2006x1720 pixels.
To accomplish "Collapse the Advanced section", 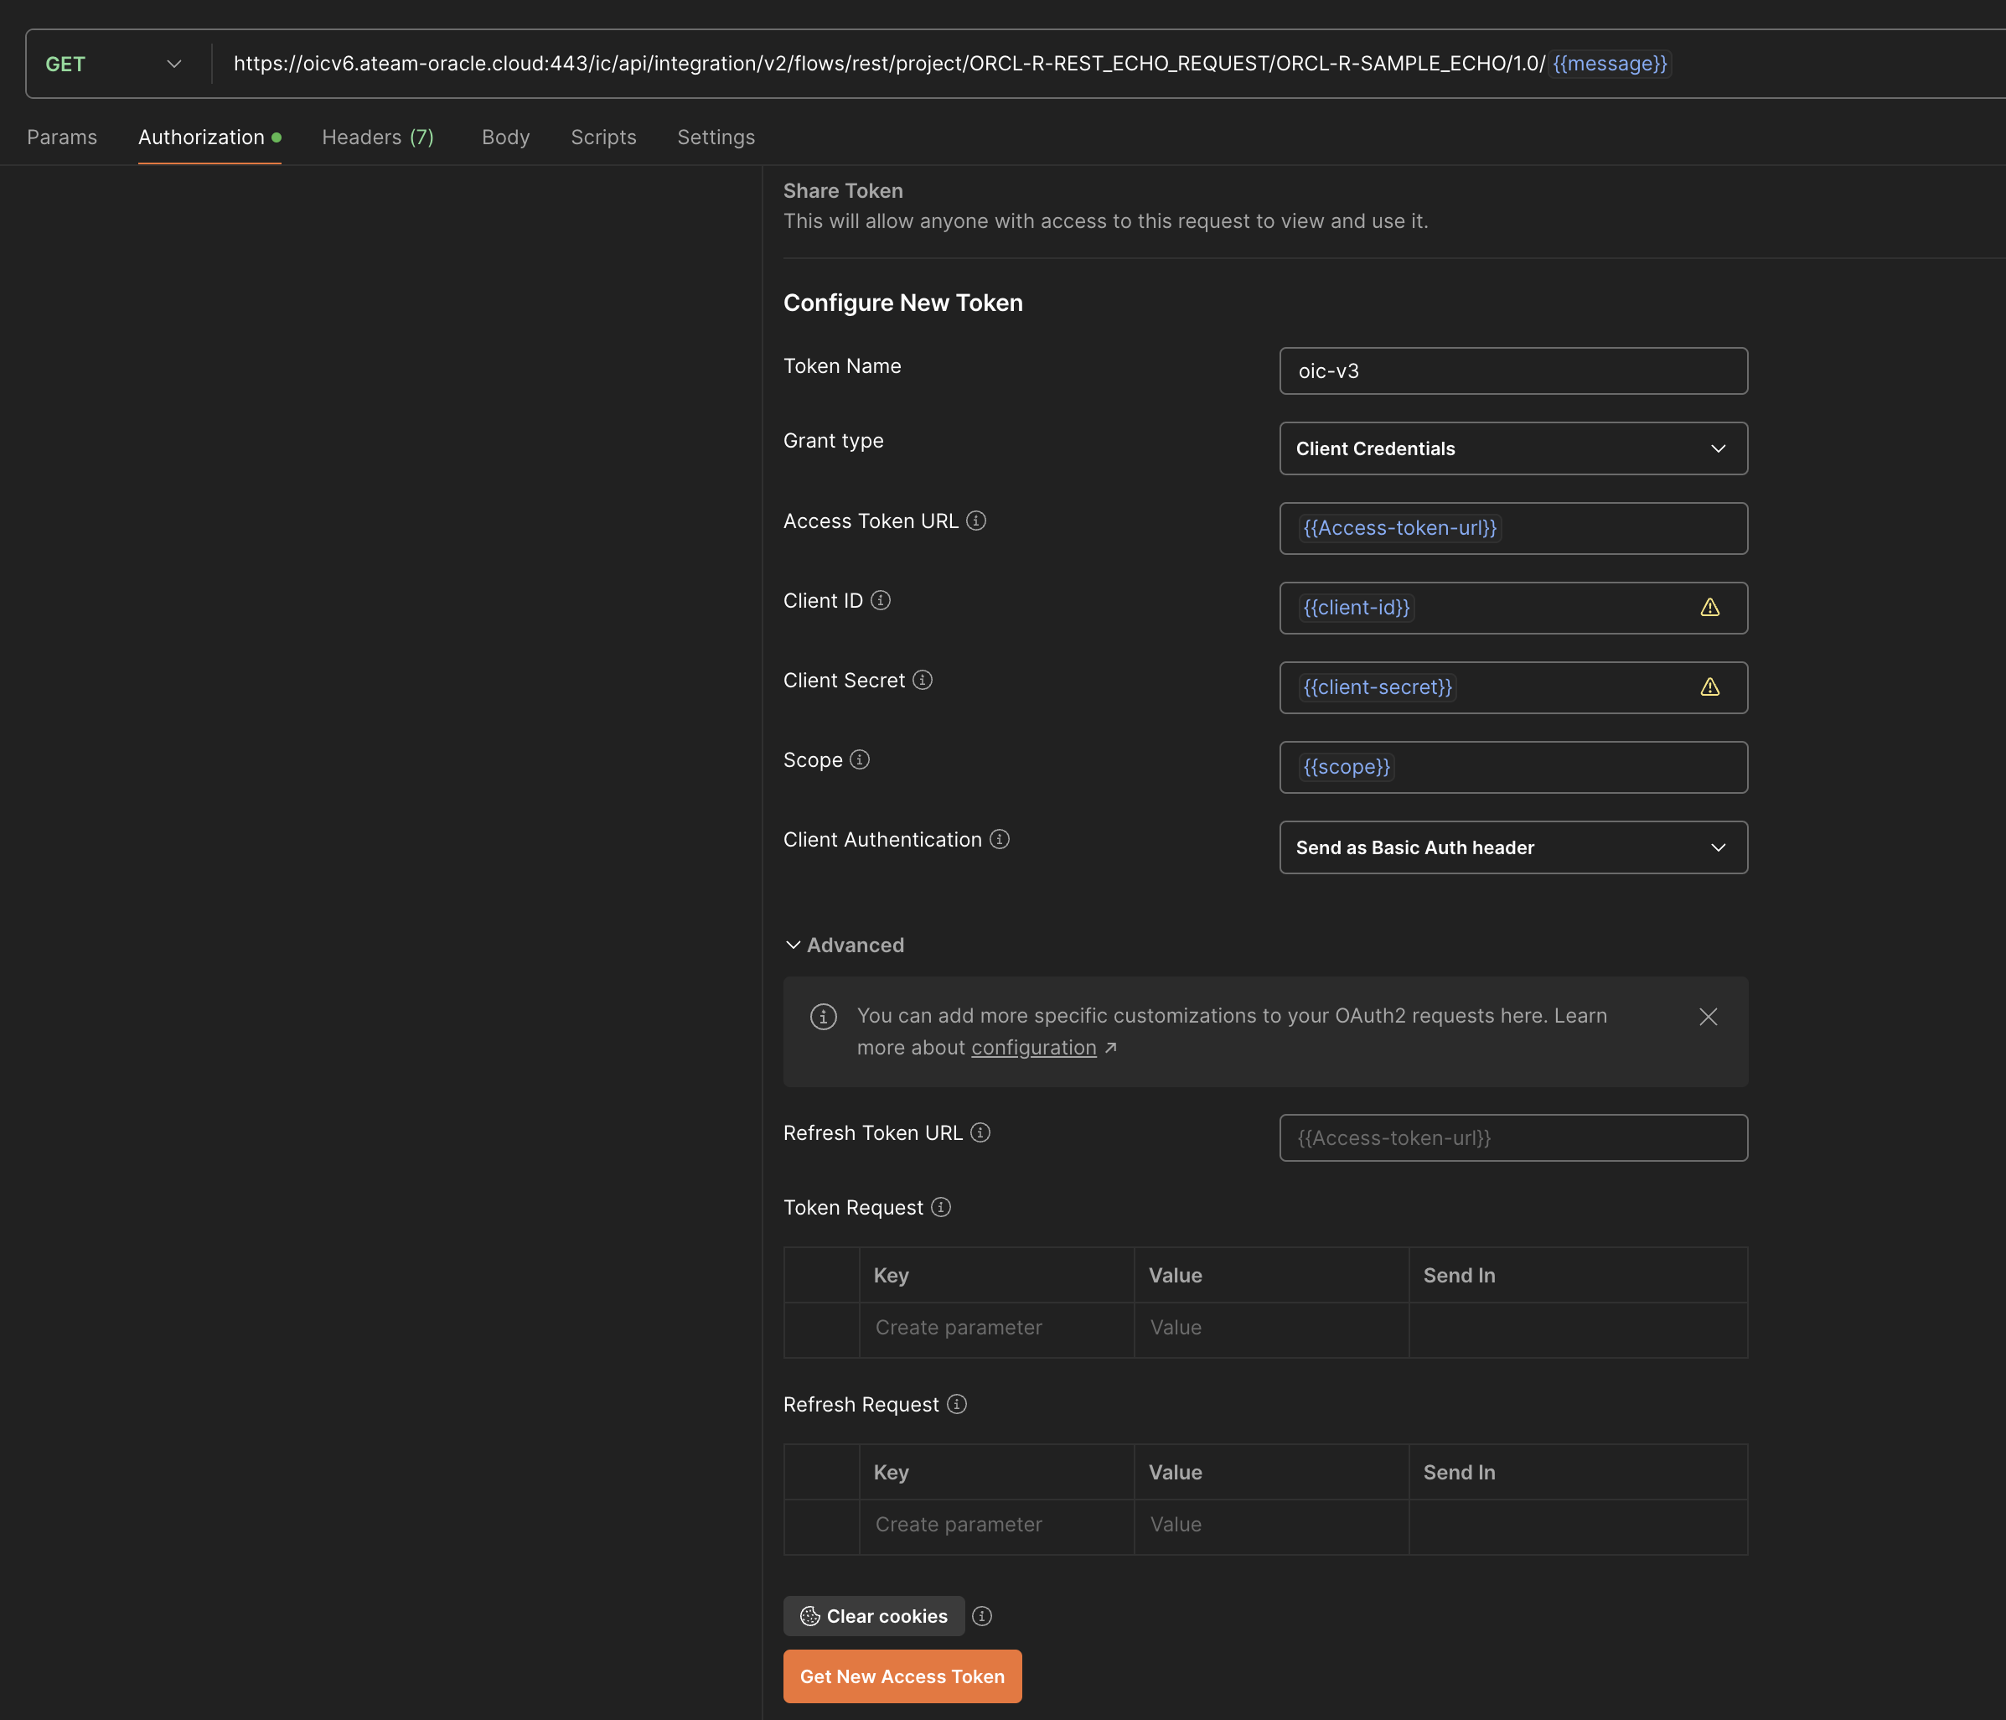I will pos(845,945).
